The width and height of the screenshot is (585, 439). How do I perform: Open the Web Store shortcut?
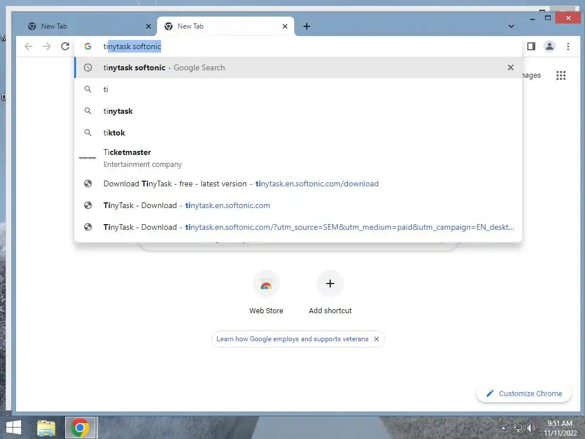coord(266,293)
